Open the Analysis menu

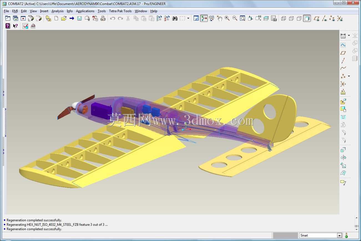57,11
